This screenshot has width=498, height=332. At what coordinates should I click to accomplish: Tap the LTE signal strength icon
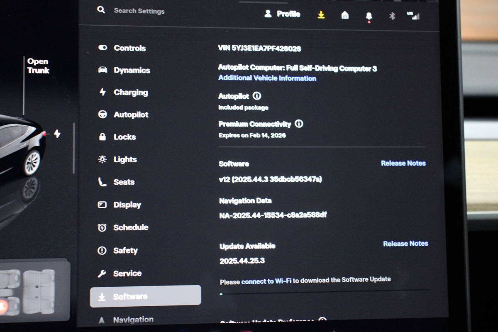coord(413,16)
